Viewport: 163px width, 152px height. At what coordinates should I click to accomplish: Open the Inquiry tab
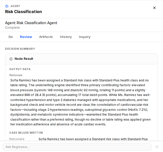(85, 37)
